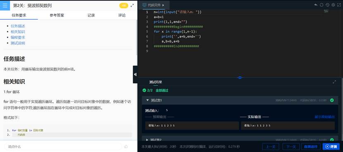Click the 相关知识 heading
Screen dimensions: 343x152
14,82
